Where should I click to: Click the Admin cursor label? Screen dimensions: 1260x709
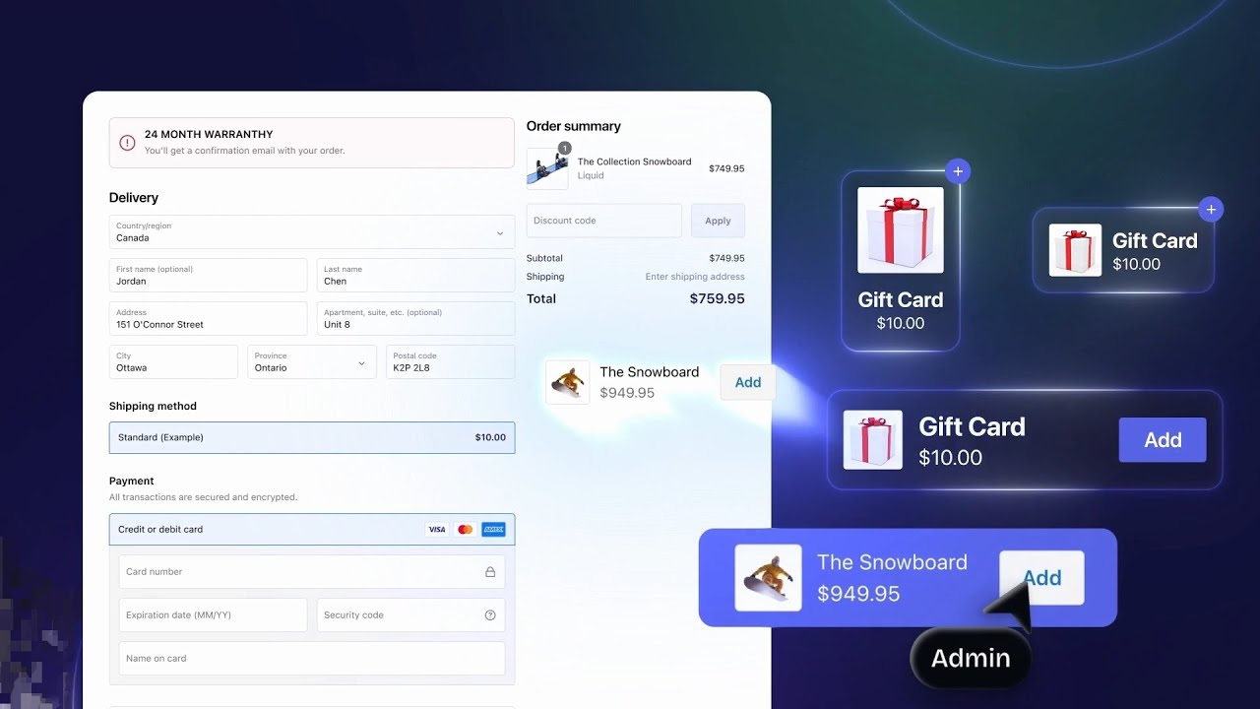[x=971, y=658]
